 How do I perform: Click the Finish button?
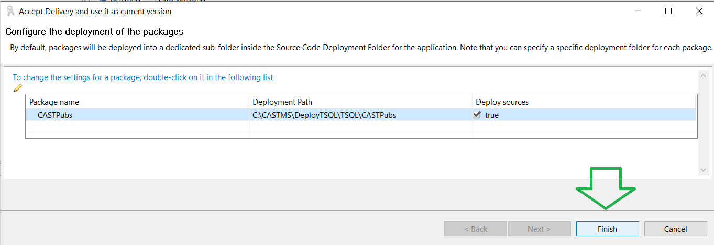coord(607,229)
